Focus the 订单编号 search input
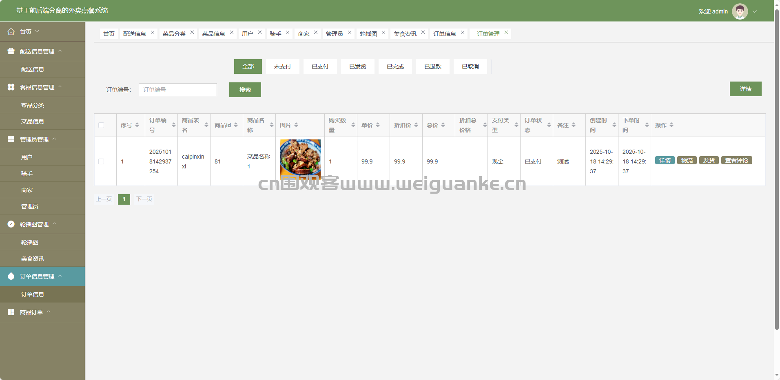This screenshot has height=380, width=780. click(x=178, y=90)
